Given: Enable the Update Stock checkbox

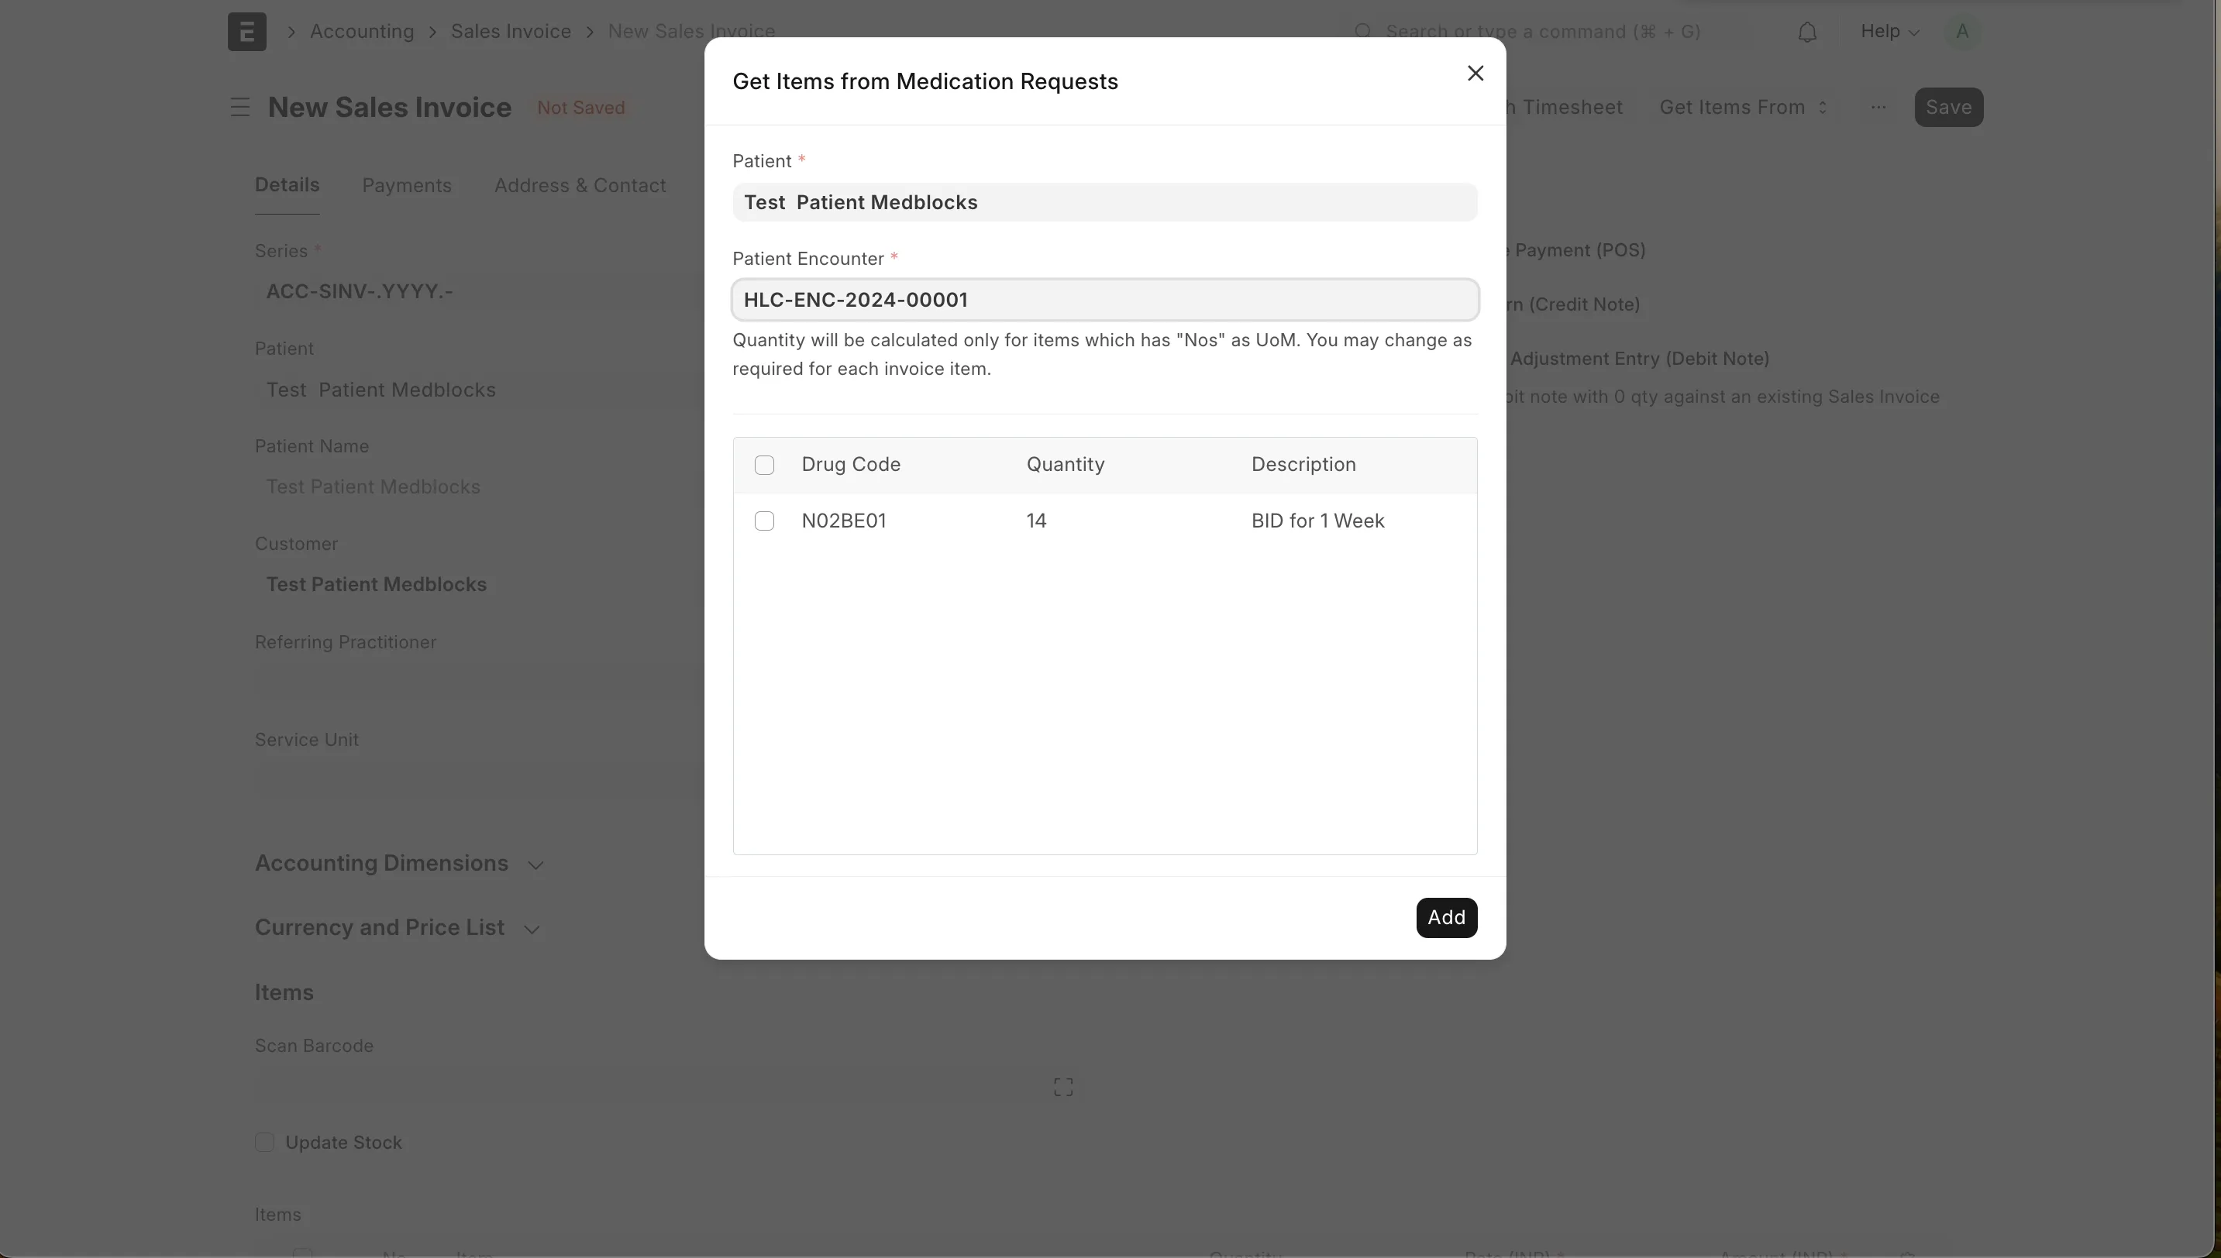Looking at the screenshot, I should click(264, 1141).
